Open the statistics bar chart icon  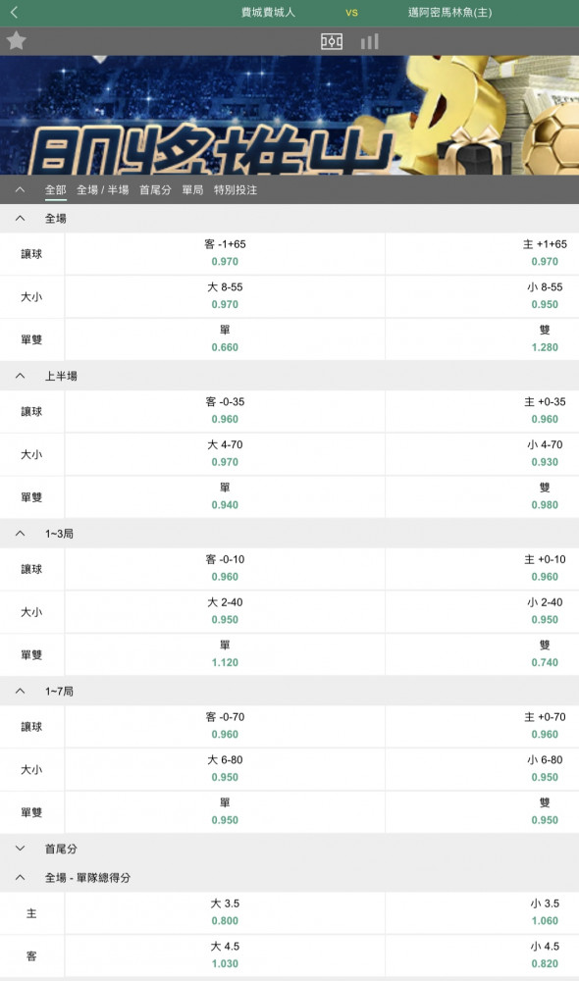pos(369,41)
